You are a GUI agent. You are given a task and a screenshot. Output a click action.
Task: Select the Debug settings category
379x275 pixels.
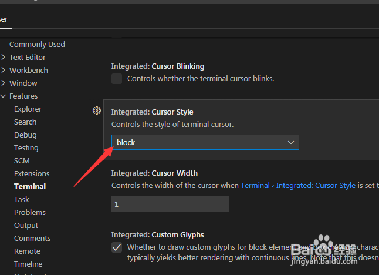25,135
